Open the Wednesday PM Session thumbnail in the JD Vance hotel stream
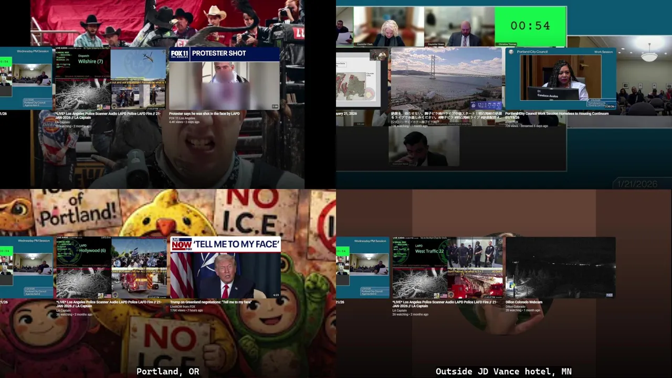672x378 pixels. [362, 267]
